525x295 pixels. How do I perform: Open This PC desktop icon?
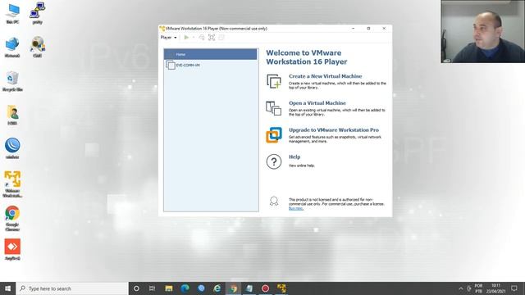(12, 14)
